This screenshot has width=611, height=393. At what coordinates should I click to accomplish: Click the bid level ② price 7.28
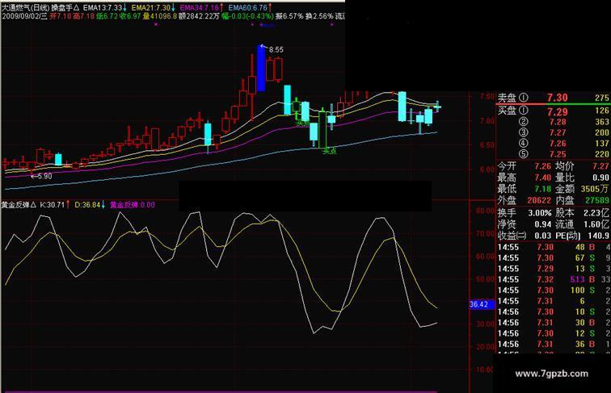point(558,122)
